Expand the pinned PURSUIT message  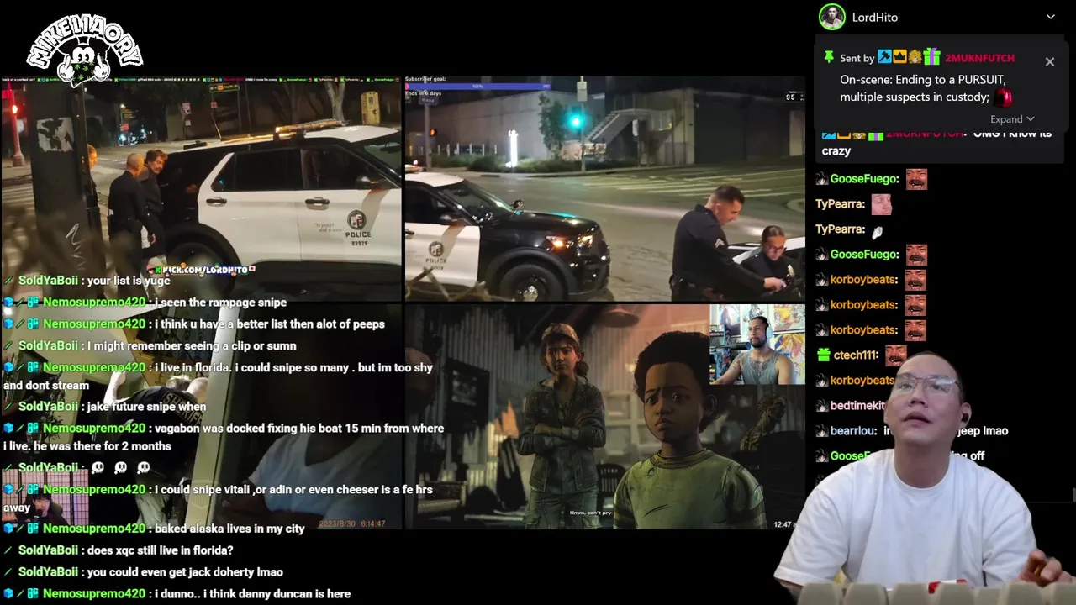pos(1012,119)
